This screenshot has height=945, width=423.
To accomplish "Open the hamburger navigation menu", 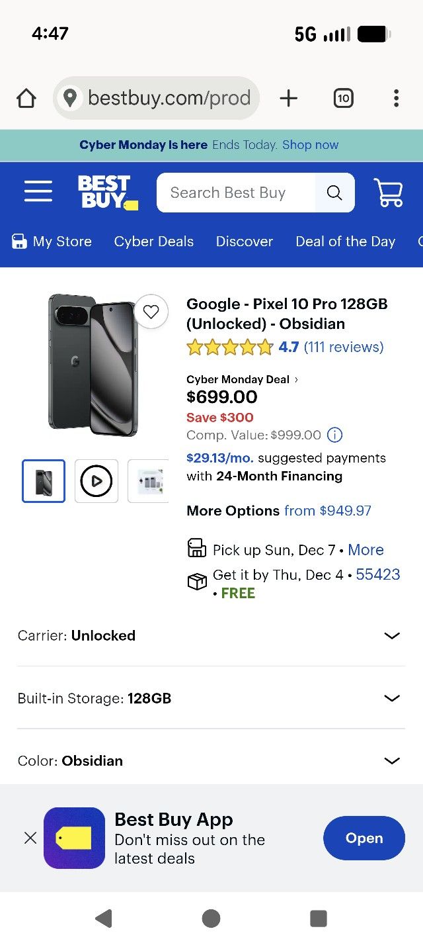I will coord(38,191).
